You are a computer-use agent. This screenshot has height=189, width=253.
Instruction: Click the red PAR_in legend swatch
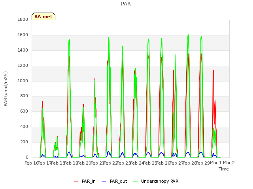pyautogui.click(x=76, y=182)
